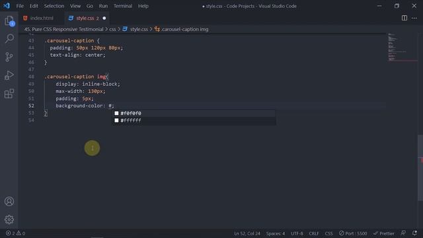The image size is (423, 238).
Task: Click the css folder breadcrumb
Action: coord(112,29)
